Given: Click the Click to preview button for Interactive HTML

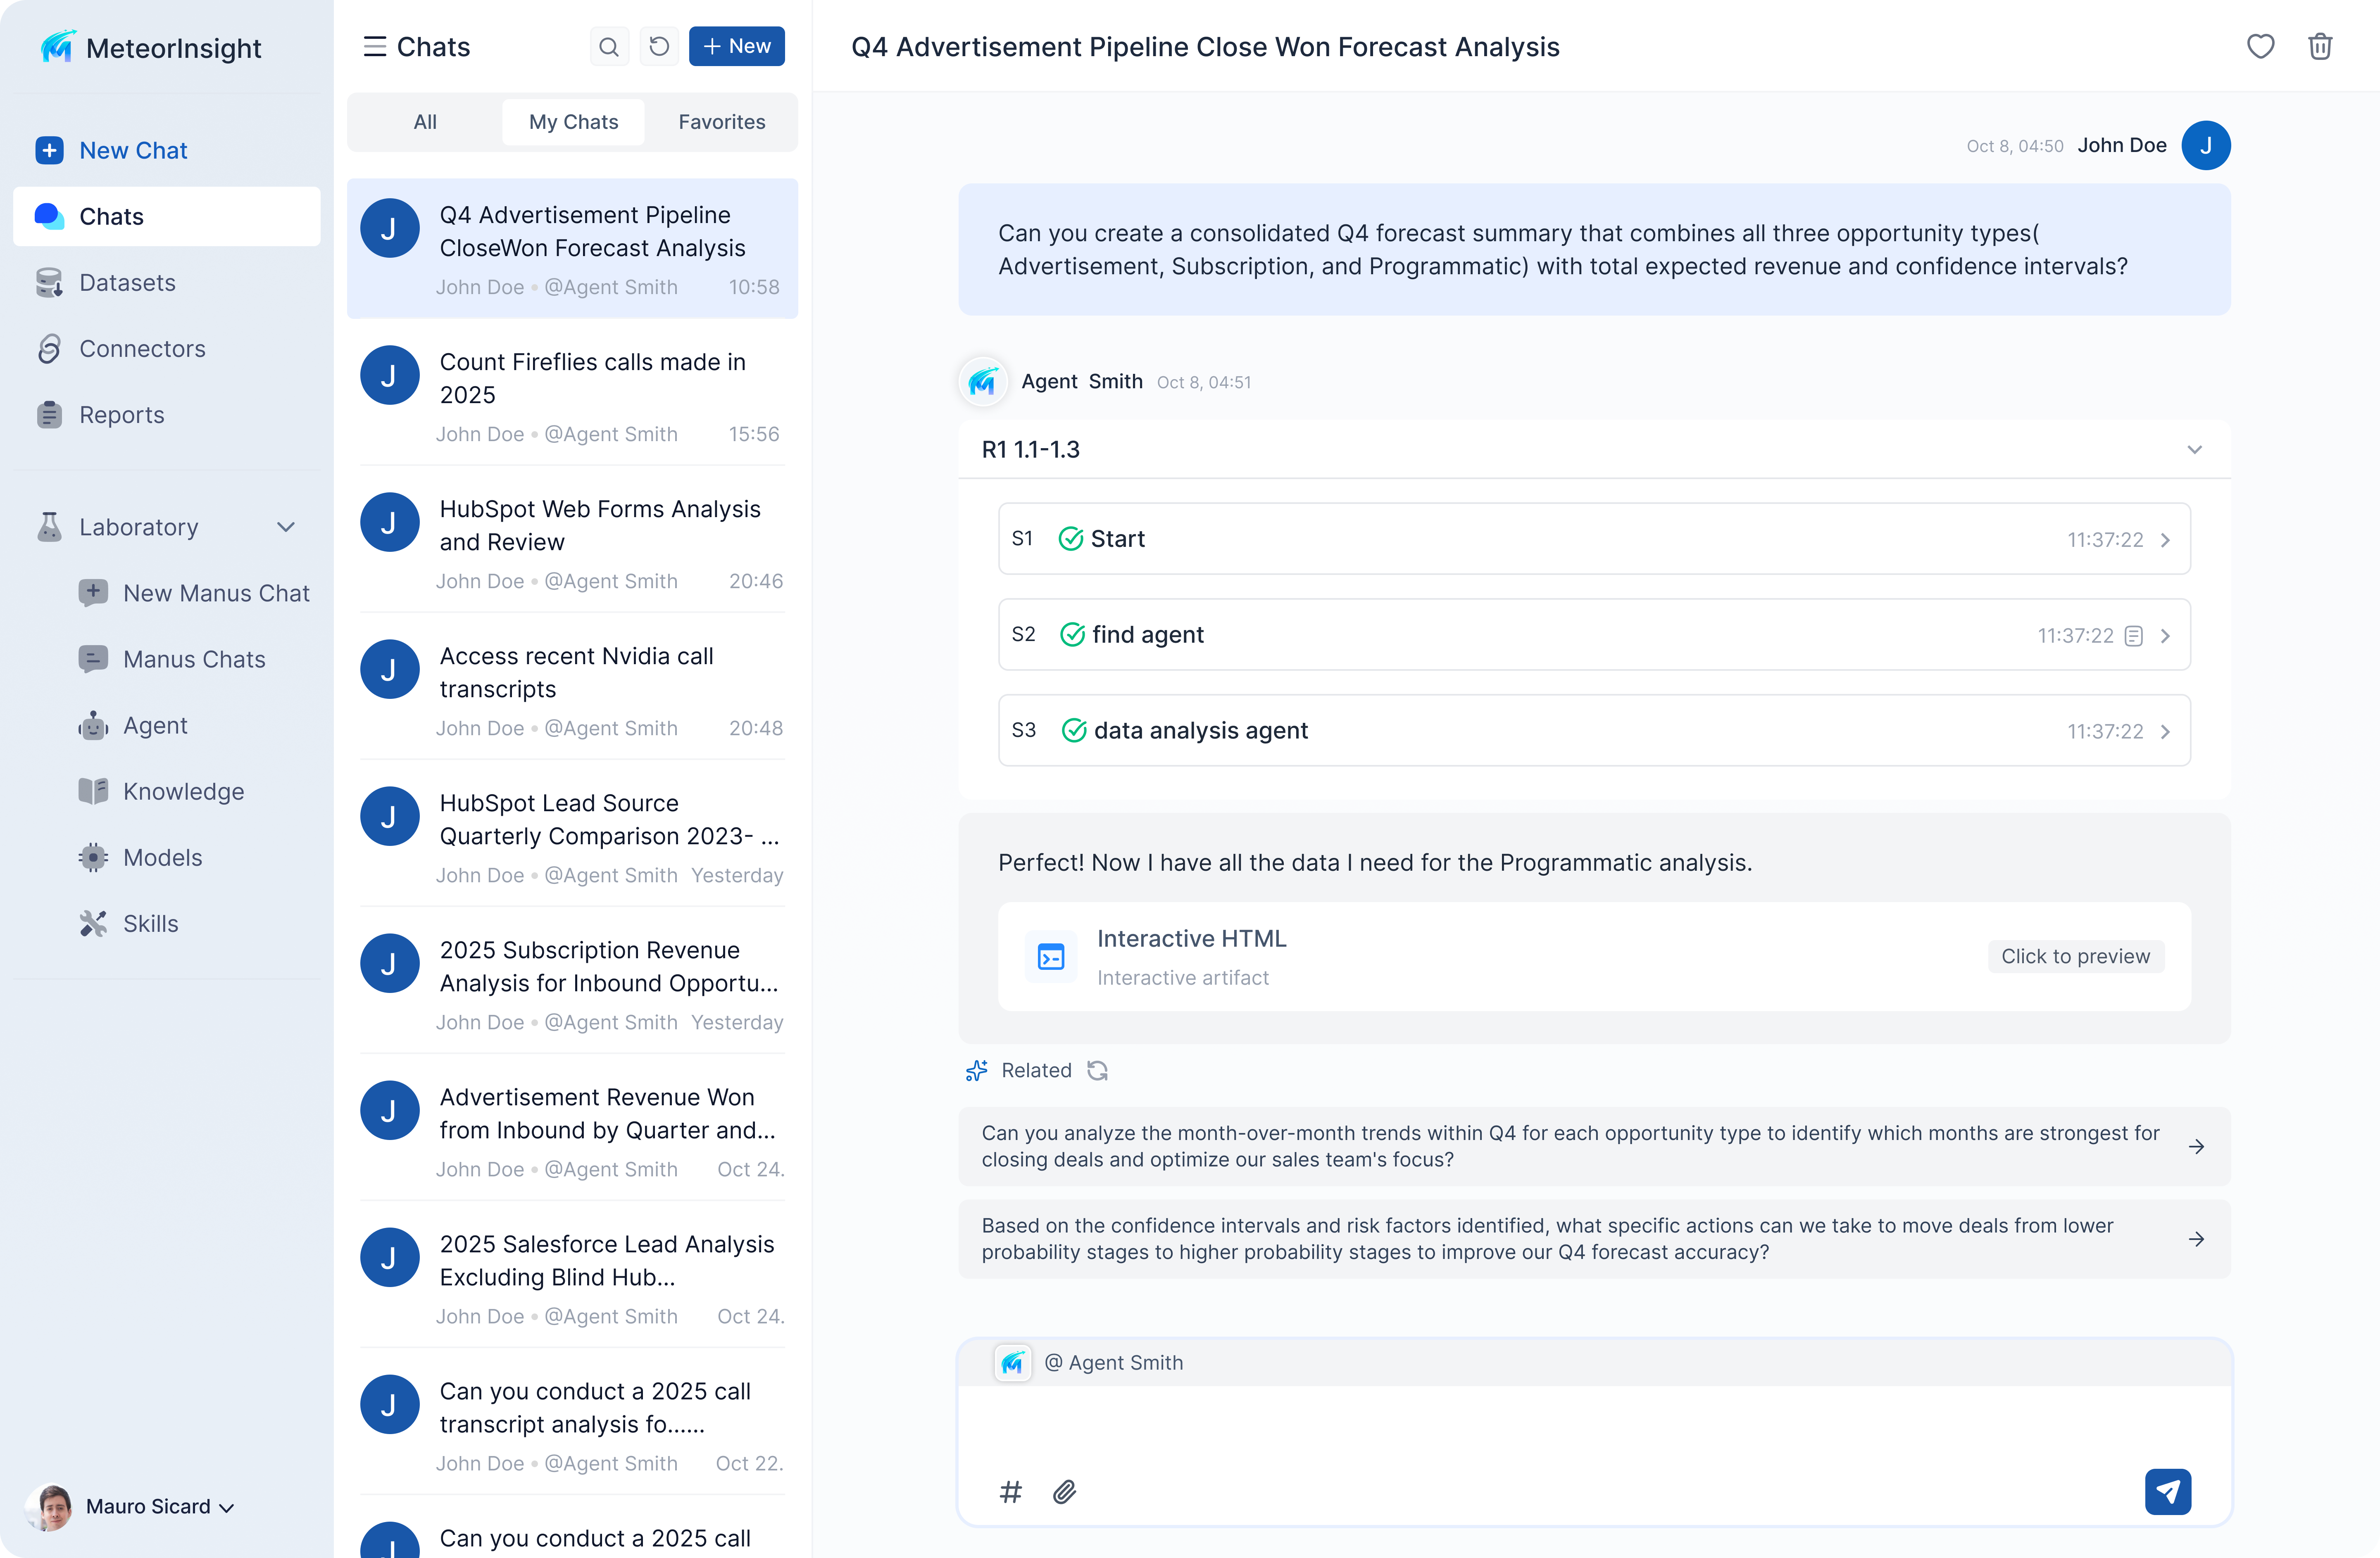Looking at the screenshot, I should coord(2075,955).
